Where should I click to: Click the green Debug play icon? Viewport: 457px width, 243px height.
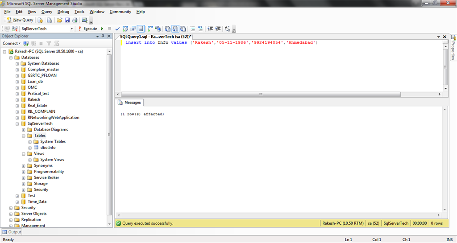click(102, 29)
